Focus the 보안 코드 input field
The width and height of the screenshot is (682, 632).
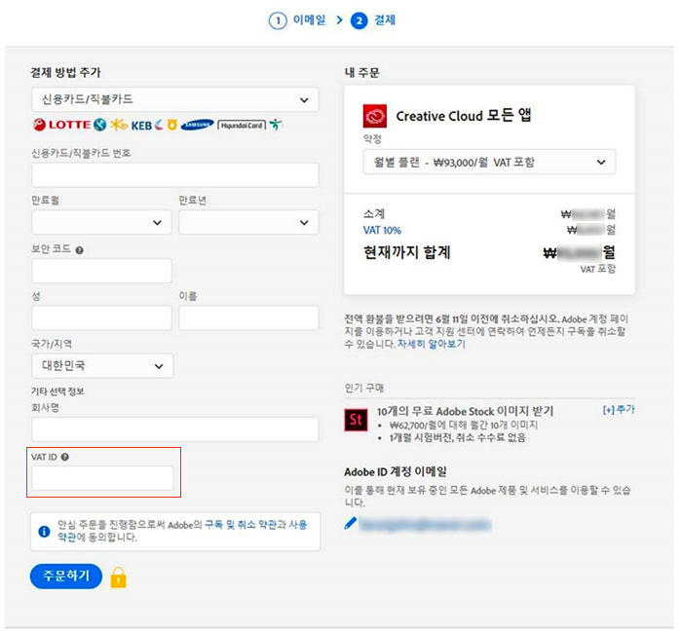[101, 271]
